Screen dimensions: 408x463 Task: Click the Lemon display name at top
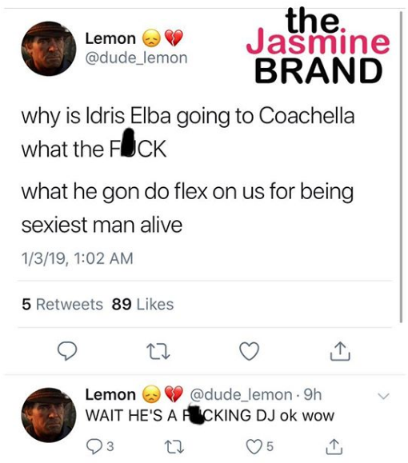point(110,38)
